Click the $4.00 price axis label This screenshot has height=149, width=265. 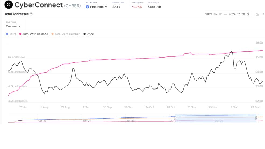tap(259, 72)
